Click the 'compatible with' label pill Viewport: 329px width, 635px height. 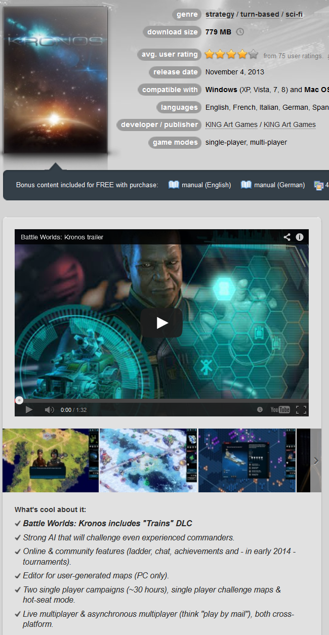click(x=170, y=90)
